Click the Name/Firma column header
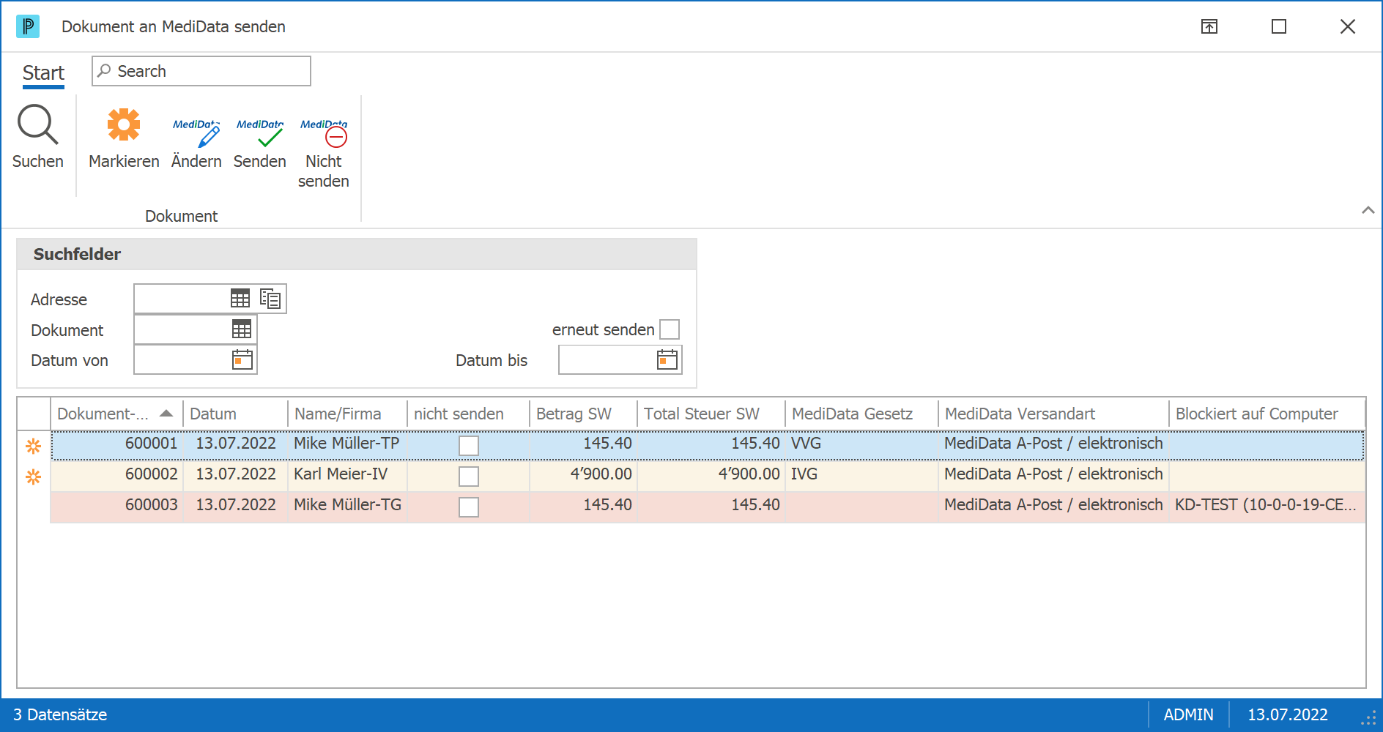The width and height of the screenshot is (1383, 732). coord(347,414)
